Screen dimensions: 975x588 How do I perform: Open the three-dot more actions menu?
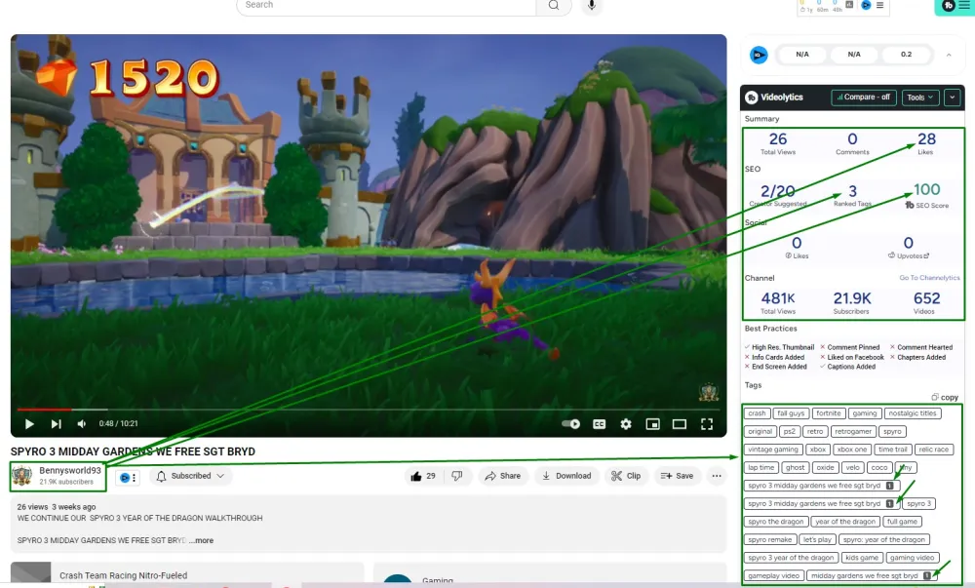[717, 476]
